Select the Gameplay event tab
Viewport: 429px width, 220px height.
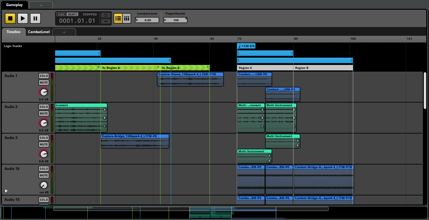(x=14, y=5)
